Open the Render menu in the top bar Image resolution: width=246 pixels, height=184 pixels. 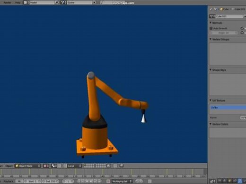coord(7,2)
